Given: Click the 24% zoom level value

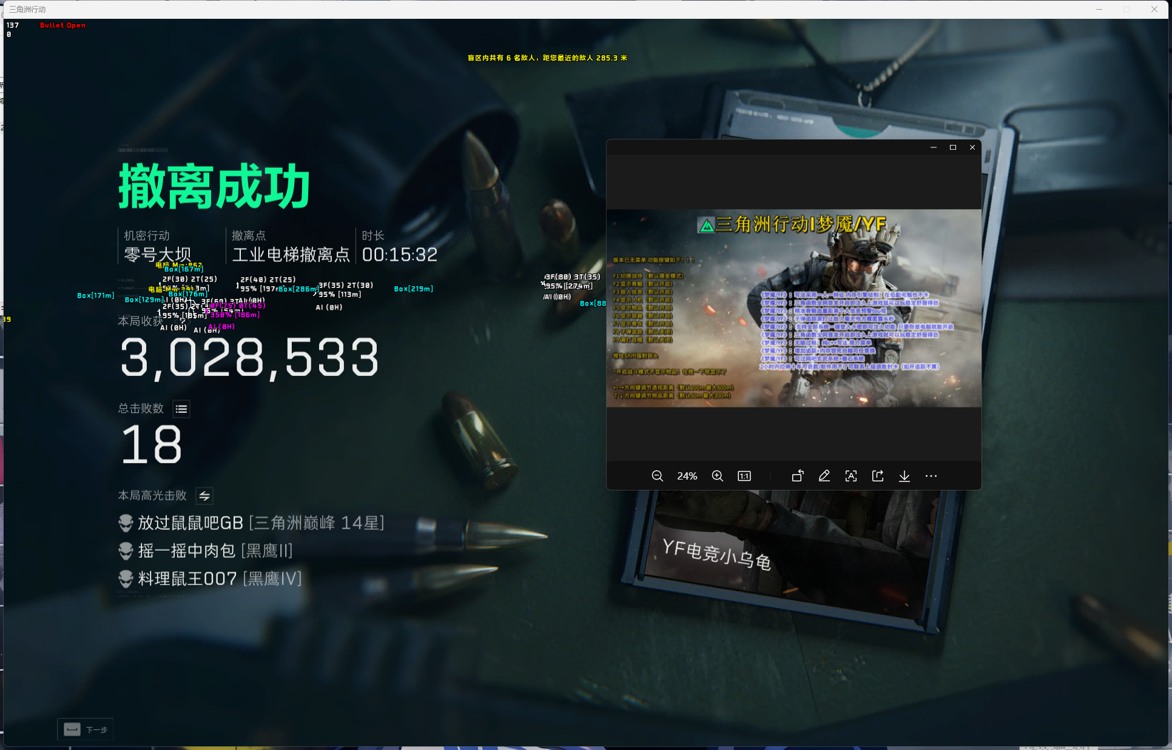Looking at the screenshot, I should coord(687,476).
